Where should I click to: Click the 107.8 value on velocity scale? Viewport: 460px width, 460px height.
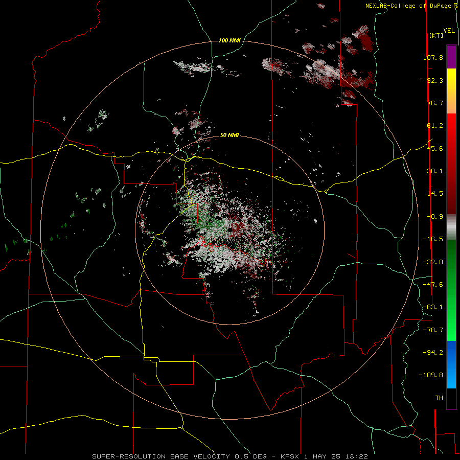pyautogui.click(x=433, y=57)
